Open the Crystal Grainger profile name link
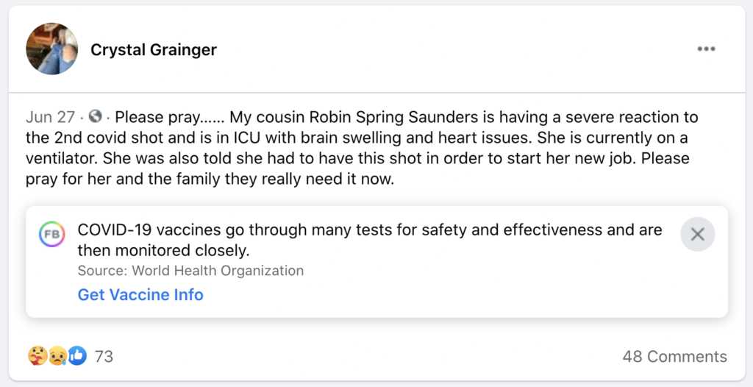 click(154, 50)
